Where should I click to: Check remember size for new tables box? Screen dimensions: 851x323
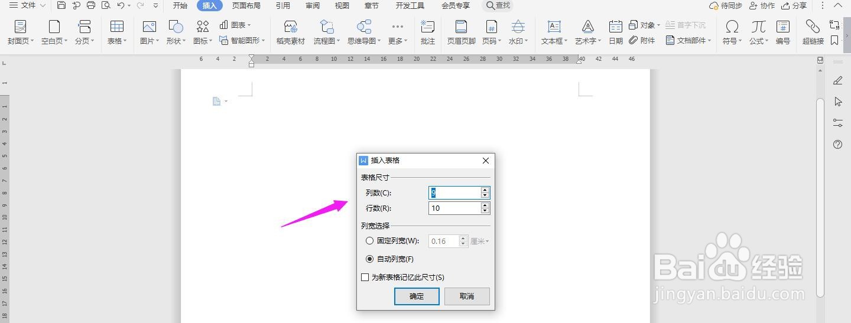[x=365, y=277]
